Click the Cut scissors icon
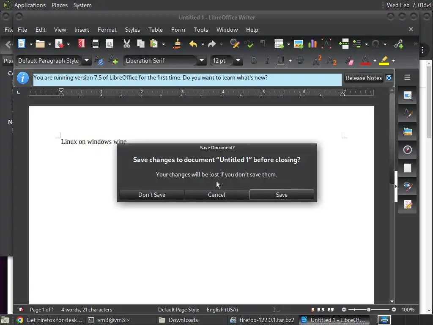The width and height of the screenshot is (433, 325). point(127,44)
